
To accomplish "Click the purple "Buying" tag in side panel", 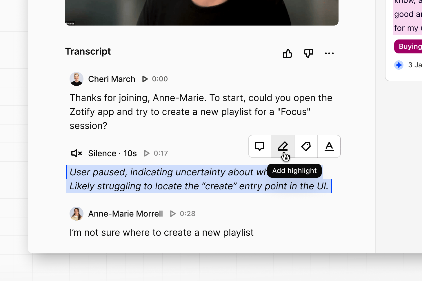I will 408,46.
